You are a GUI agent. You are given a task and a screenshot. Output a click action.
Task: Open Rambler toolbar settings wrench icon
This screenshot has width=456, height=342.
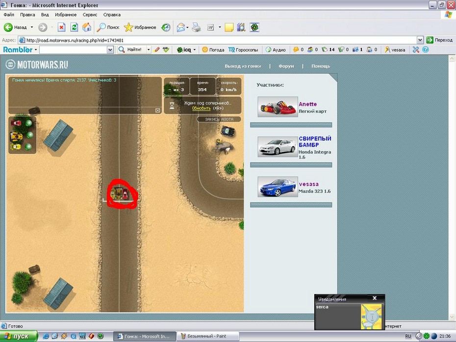[416, 49]
